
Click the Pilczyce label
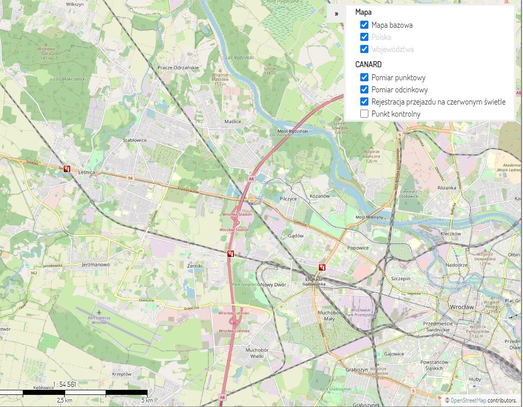tap(288, 198)
